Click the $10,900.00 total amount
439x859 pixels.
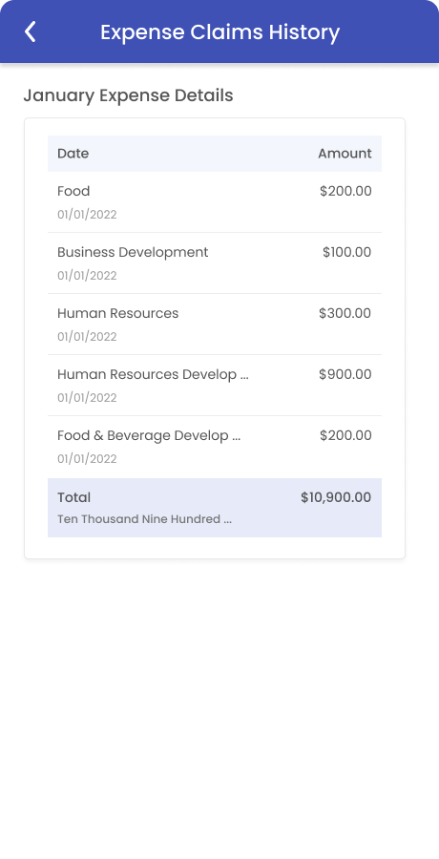pos(336,497)
